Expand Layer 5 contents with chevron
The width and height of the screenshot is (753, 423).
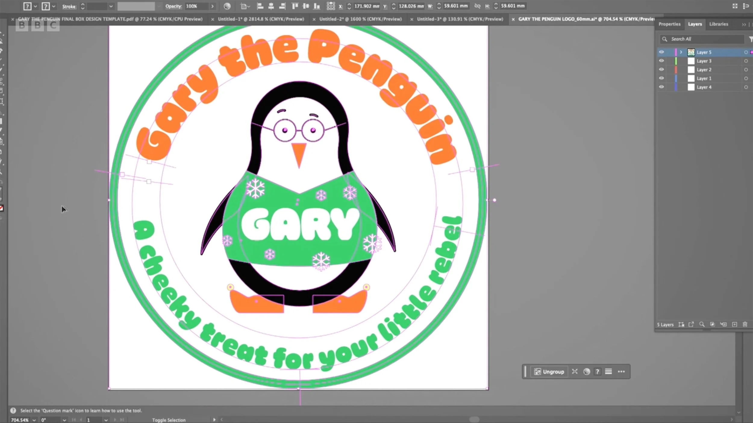[681, 52]
